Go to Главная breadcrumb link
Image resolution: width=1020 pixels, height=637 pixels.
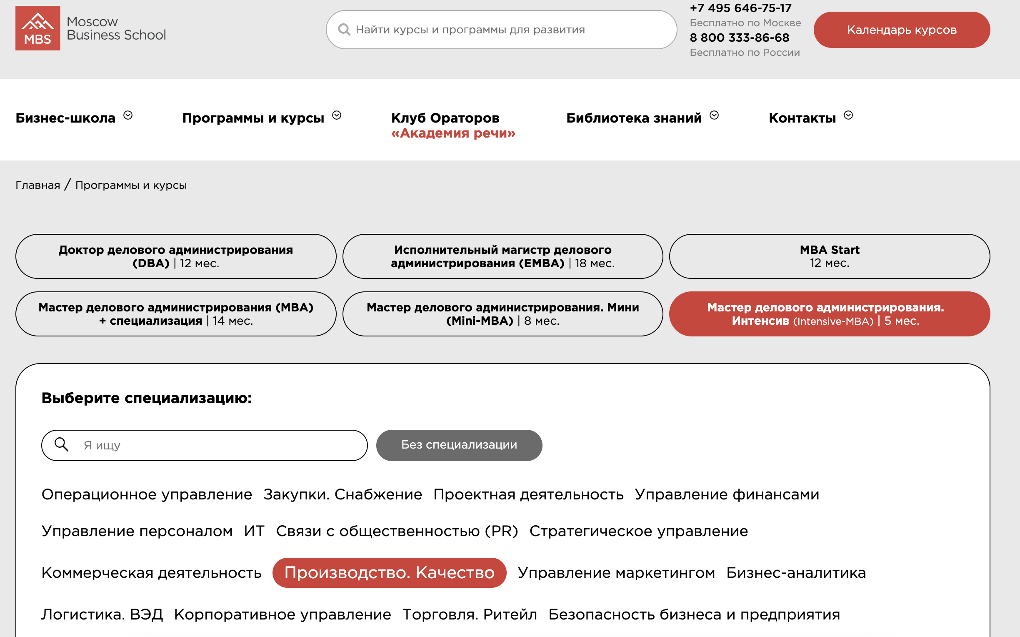coord(37,185)
